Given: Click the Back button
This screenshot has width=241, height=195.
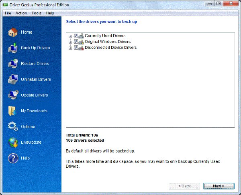Looking at the screenshot, I should pyautogui.click(x=184, y=186).
